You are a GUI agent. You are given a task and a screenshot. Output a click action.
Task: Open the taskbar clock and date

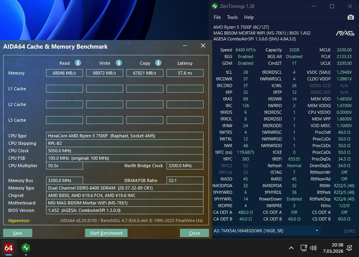(333, 248)
